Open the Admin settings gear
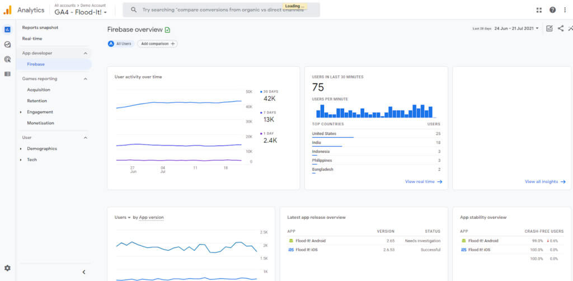The width and height of the screenshot is (573, 281). (7, 268)
